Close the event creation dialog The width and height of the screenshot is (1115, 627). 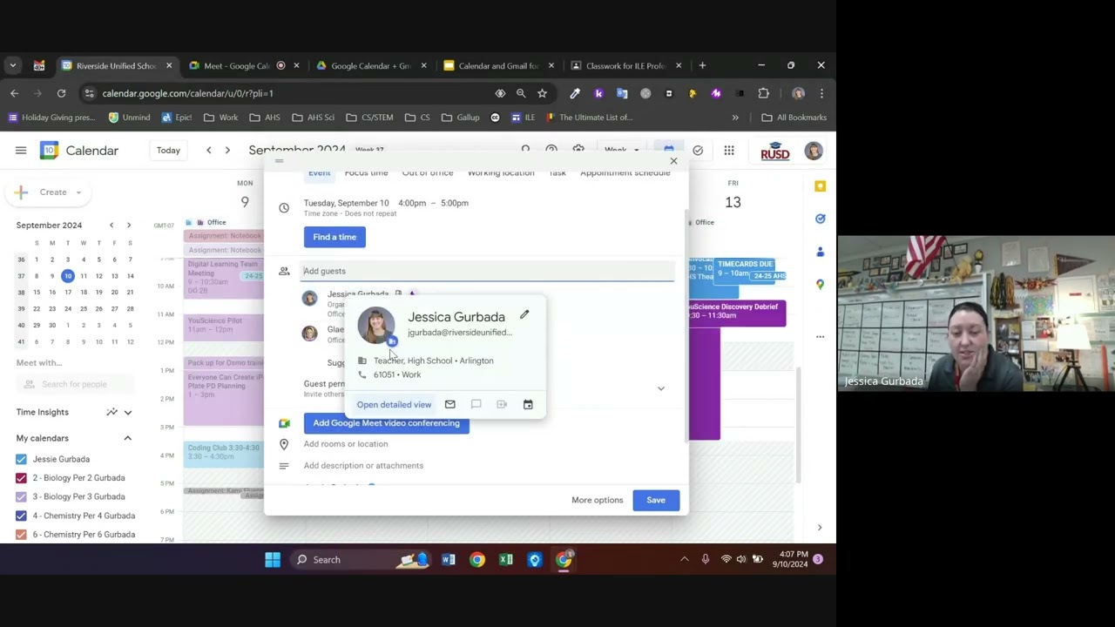[673, 161]
